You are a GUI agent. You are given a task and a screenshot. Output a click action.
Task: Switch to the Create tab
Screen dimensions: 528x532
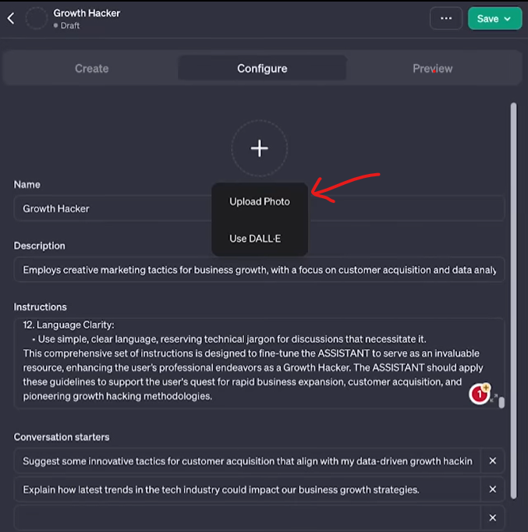tap(91, 69)
